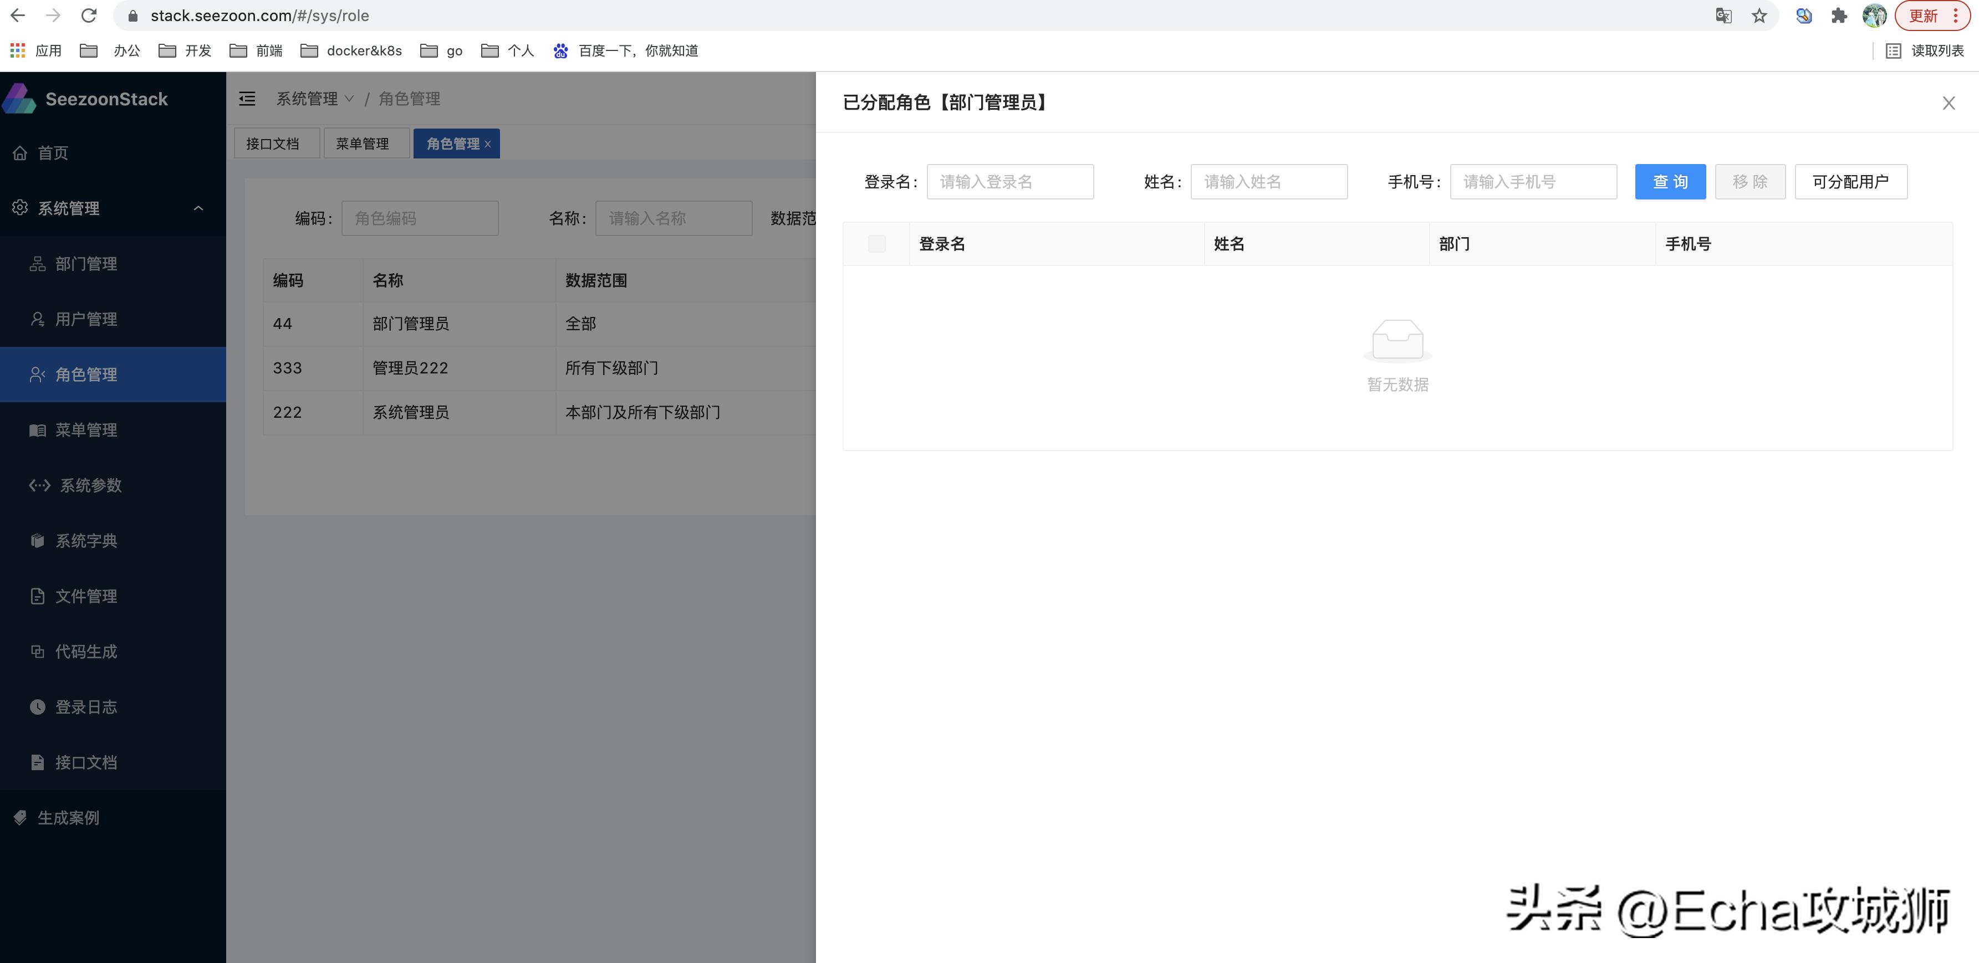Open 代码生成 in the sidebar
This screenshot has height=963, width=1979.
(x=113, y=651)
